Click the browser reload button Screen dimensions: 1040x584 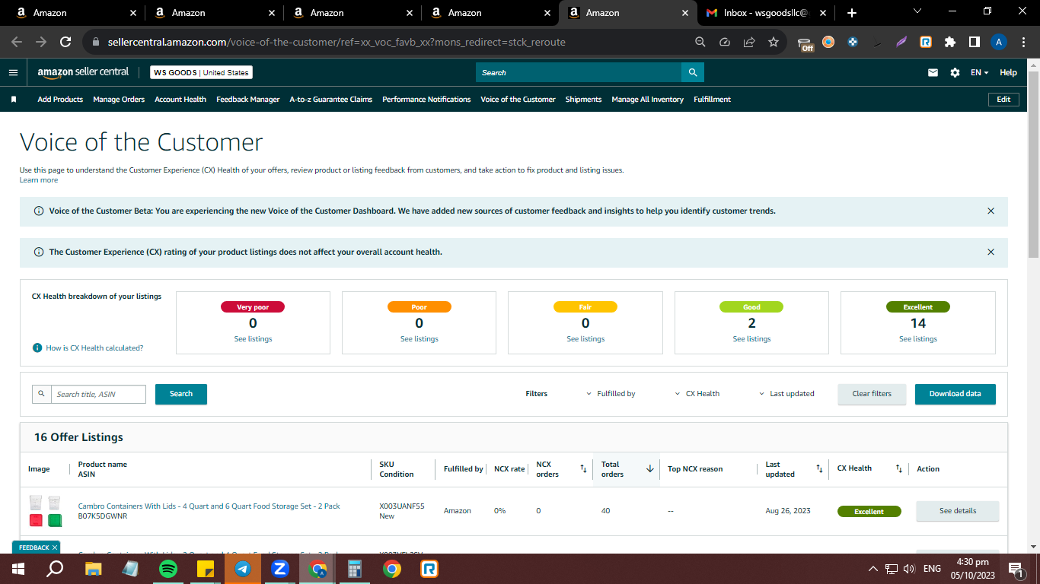pos(65,42)
